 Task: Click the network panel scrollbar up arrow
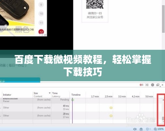(x=163, y=100)
